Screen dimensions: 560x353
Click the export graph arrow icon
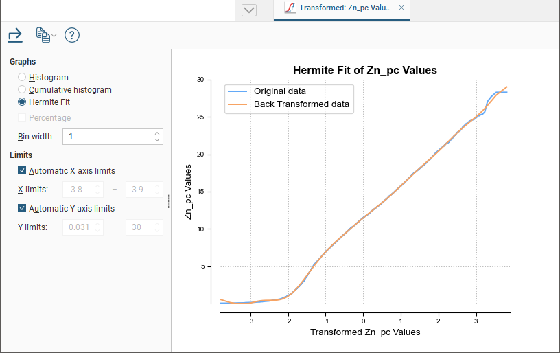15,35
